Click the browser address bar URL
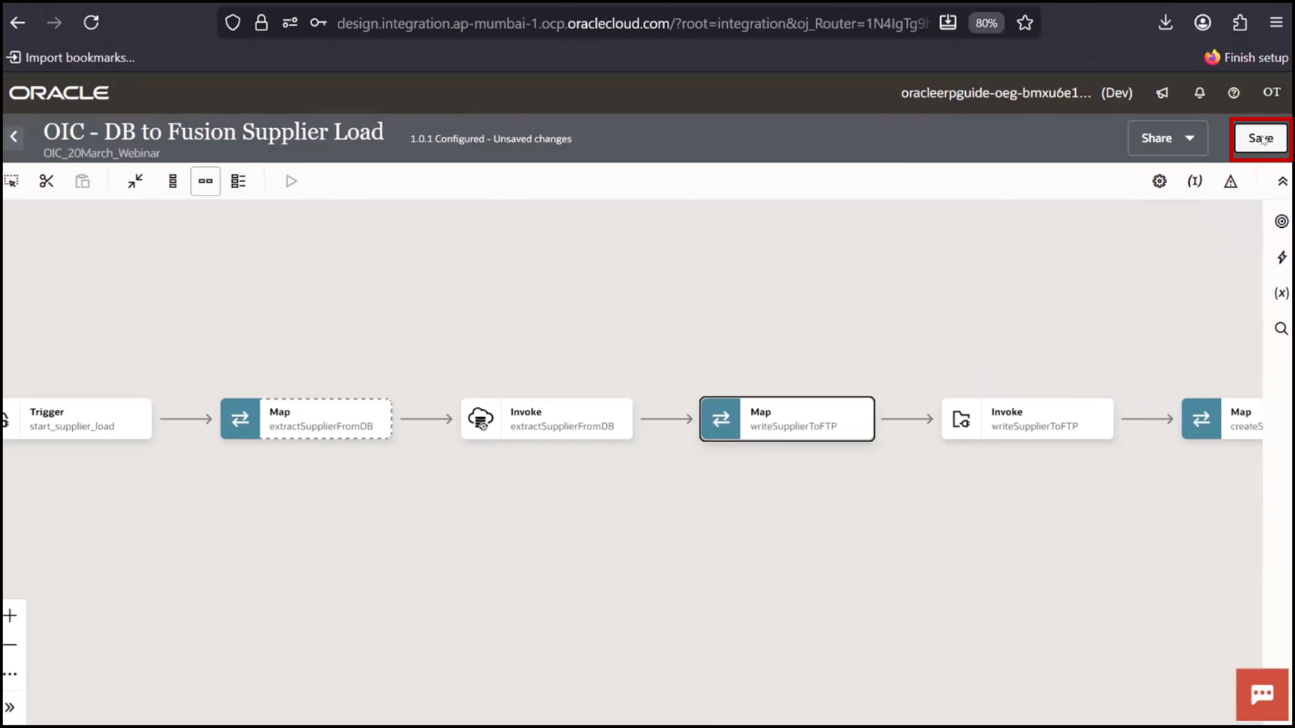Image resolution: width=1295 pixels, height=728 pixels. 633,24
